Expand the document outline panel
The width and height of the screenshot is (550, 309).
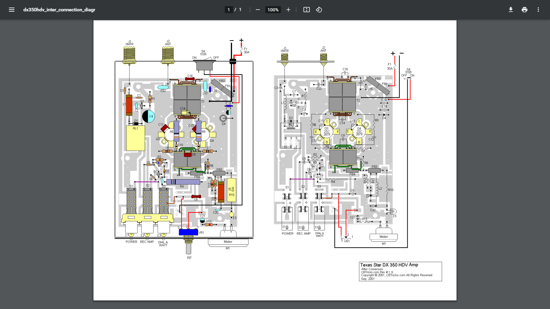(x=11, y=10)
